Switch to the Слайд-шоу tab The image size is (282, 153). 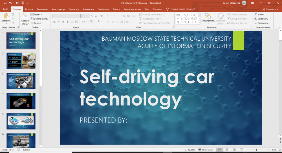[x=103, y=9]
